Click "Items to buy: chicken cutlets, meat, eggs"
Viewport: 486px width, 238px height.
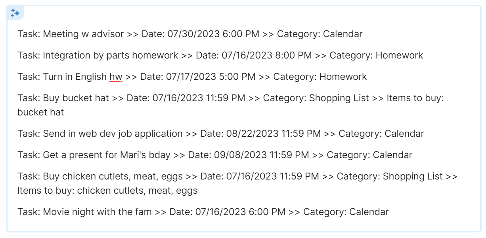107,191
